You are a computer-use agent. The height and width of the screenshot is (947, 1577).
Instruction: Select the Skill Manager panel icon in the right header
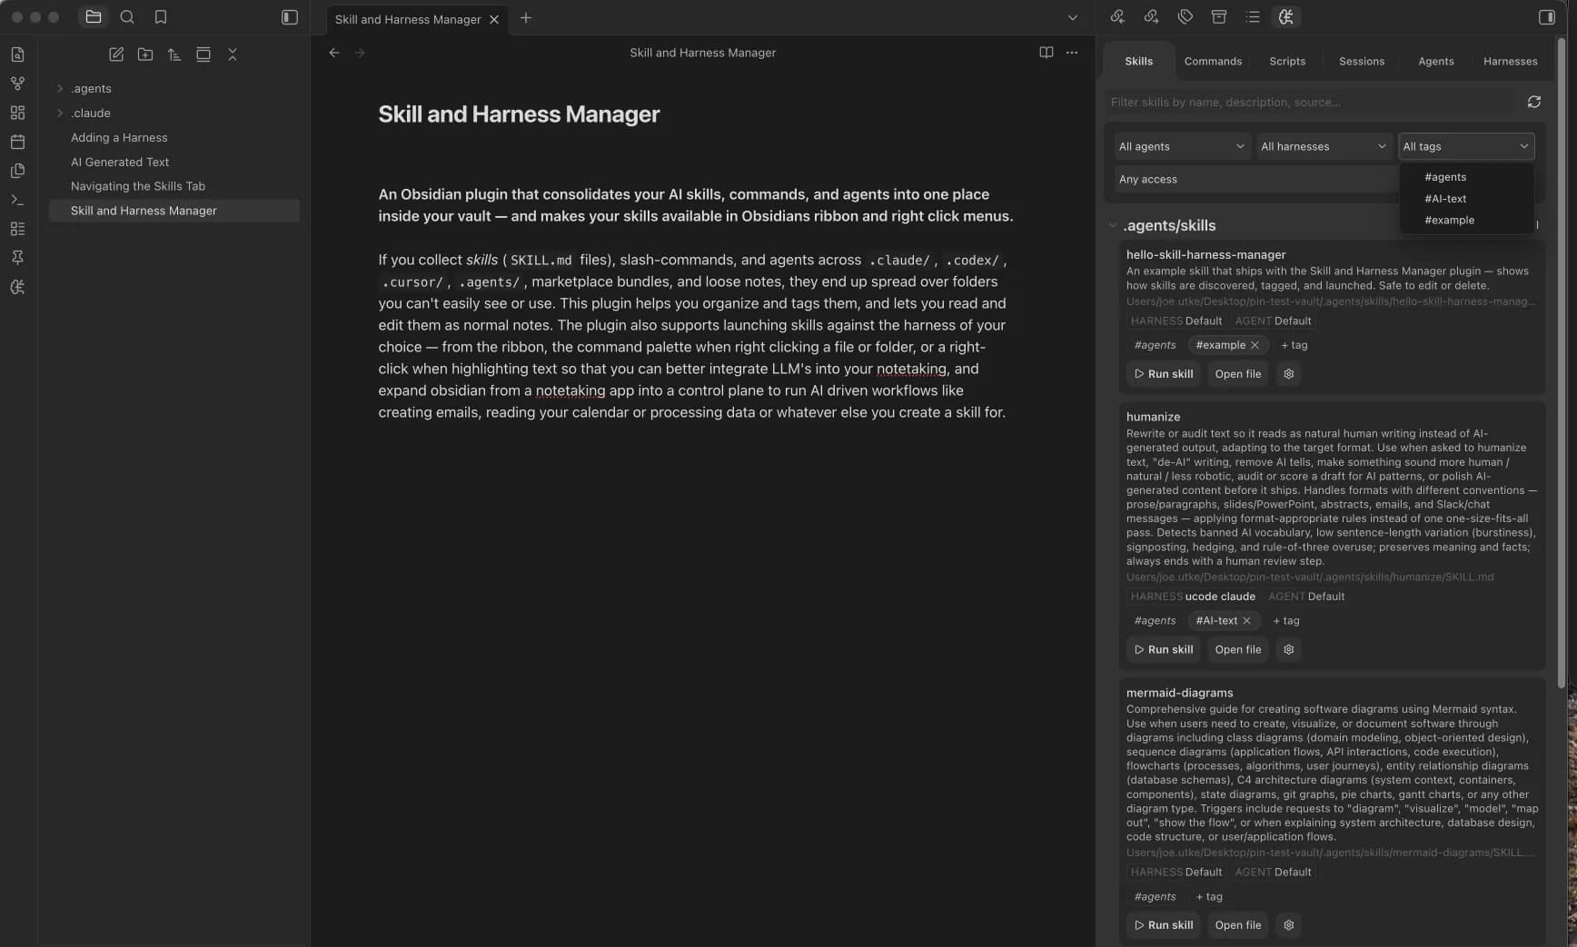pyautogui.click(x=1285, y=17)
